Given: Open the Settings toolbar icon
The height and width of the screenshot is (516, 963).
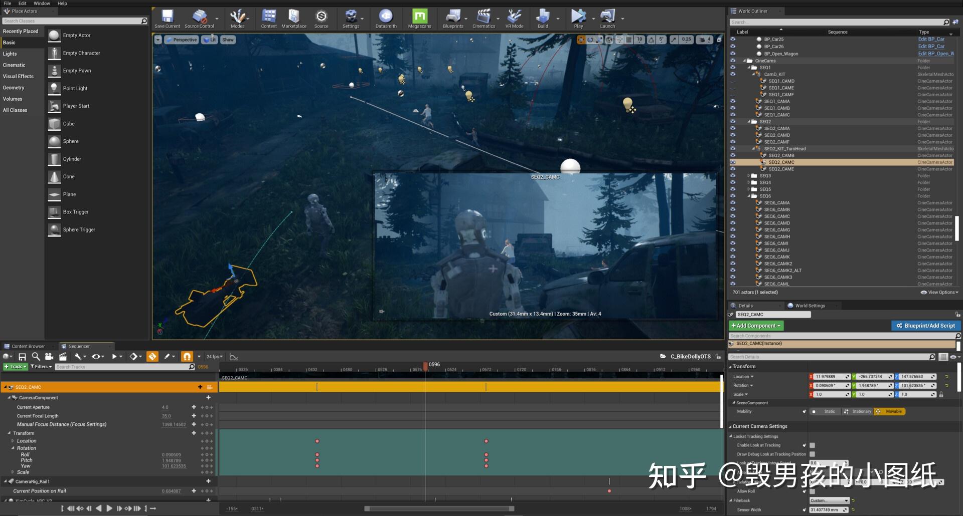Looking at the screenshot, I should pos(351,19).
